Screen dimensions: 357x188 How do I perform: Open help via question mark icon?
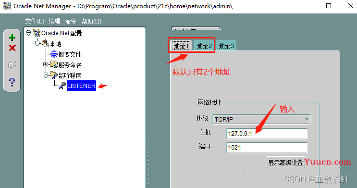[12, 82]
